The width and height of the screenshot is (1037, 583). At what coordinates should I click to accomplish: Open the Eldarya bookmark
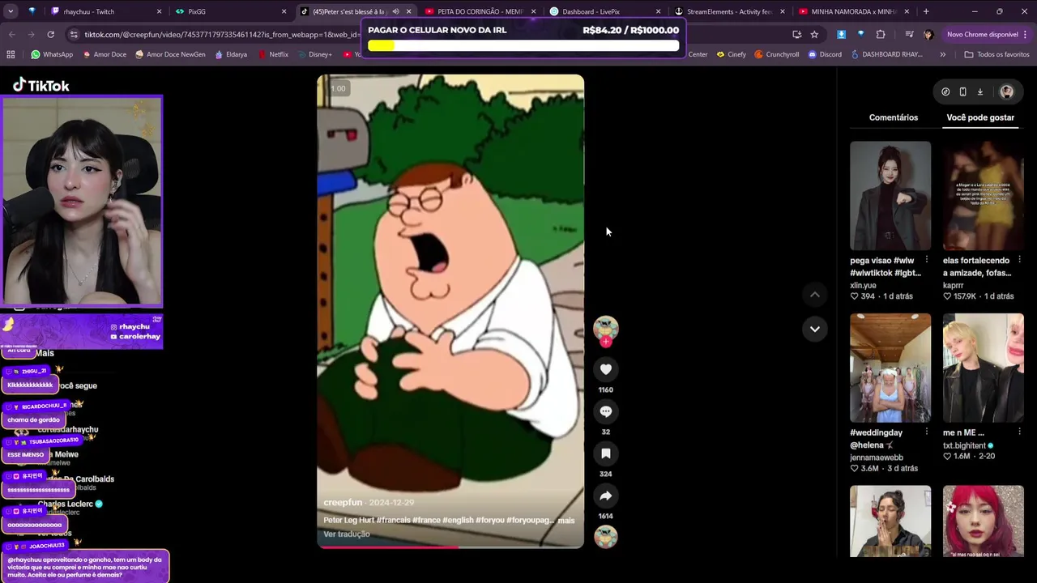pyautogui.click(x=231, y=54)
